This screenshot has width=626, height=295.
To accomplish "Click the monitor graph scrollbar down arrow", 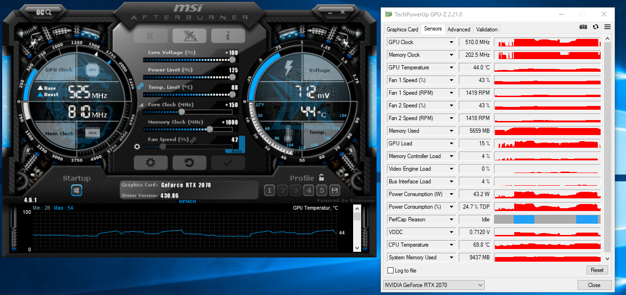I will [357, 248].
